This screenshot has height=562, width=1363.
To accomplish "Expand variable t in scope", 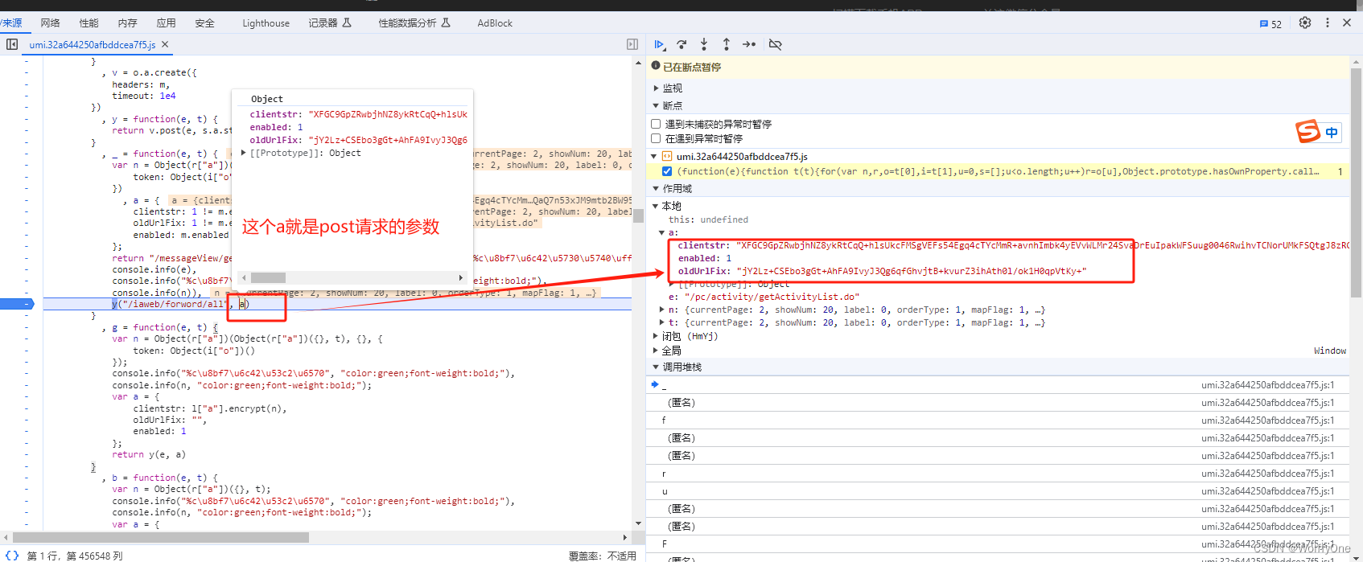I will (661, 322).
